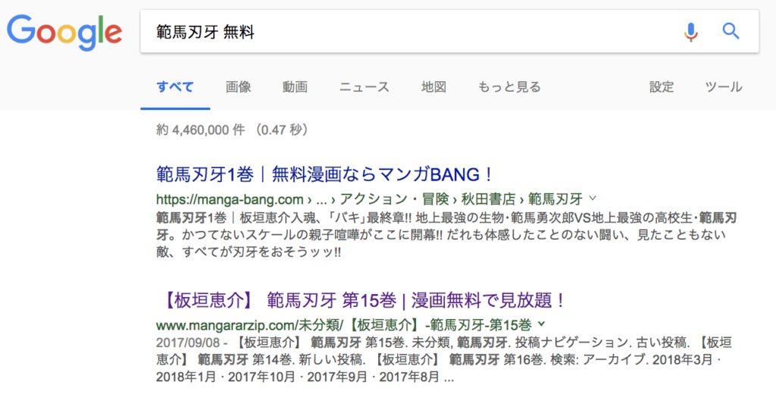Image resolution: width=776 pixels, height=401 pixels.
Task: Open the ニュース tab
Action: pos(365,87)
